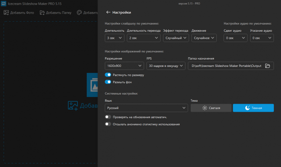This screenshot has height=167, width=281.
Task: Toggle the Растянуть по размеру switch
Action: (108, 75)
